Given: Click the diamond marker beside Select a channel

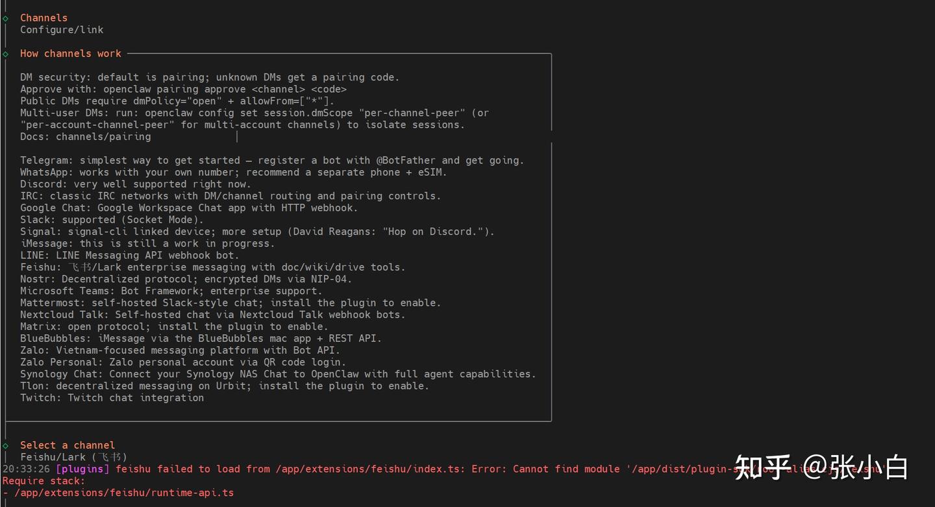Looking at the screenshot, I should (5, 445).
